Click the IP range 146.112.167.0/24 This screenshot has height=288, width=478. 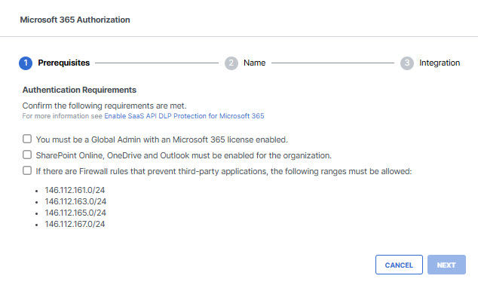click(x=75, y=224)
